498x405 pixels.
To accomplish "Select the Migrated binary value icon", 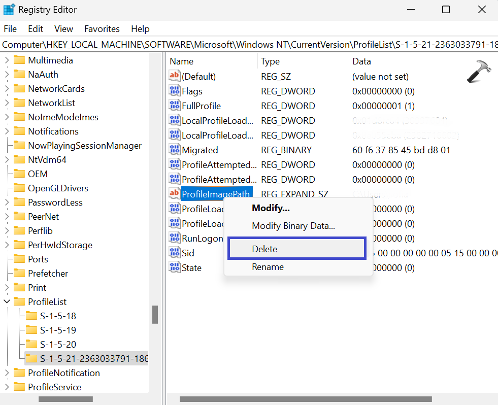I will (174, 150).
